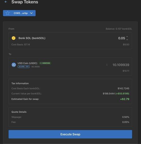Edit the 0.05 amount field
Image resolution: width=141 pixels, height=144 pixels.
pyautogui.click(x=122, y=38)
